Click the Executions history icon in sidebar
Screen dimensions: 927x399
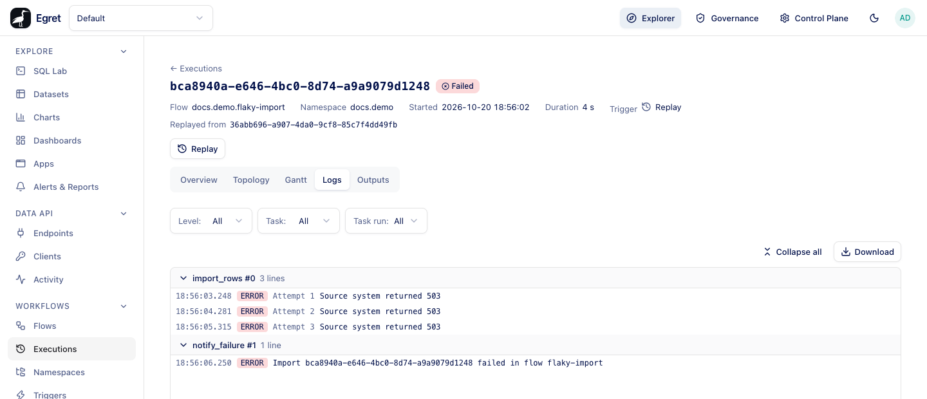(x=21, y=349)
